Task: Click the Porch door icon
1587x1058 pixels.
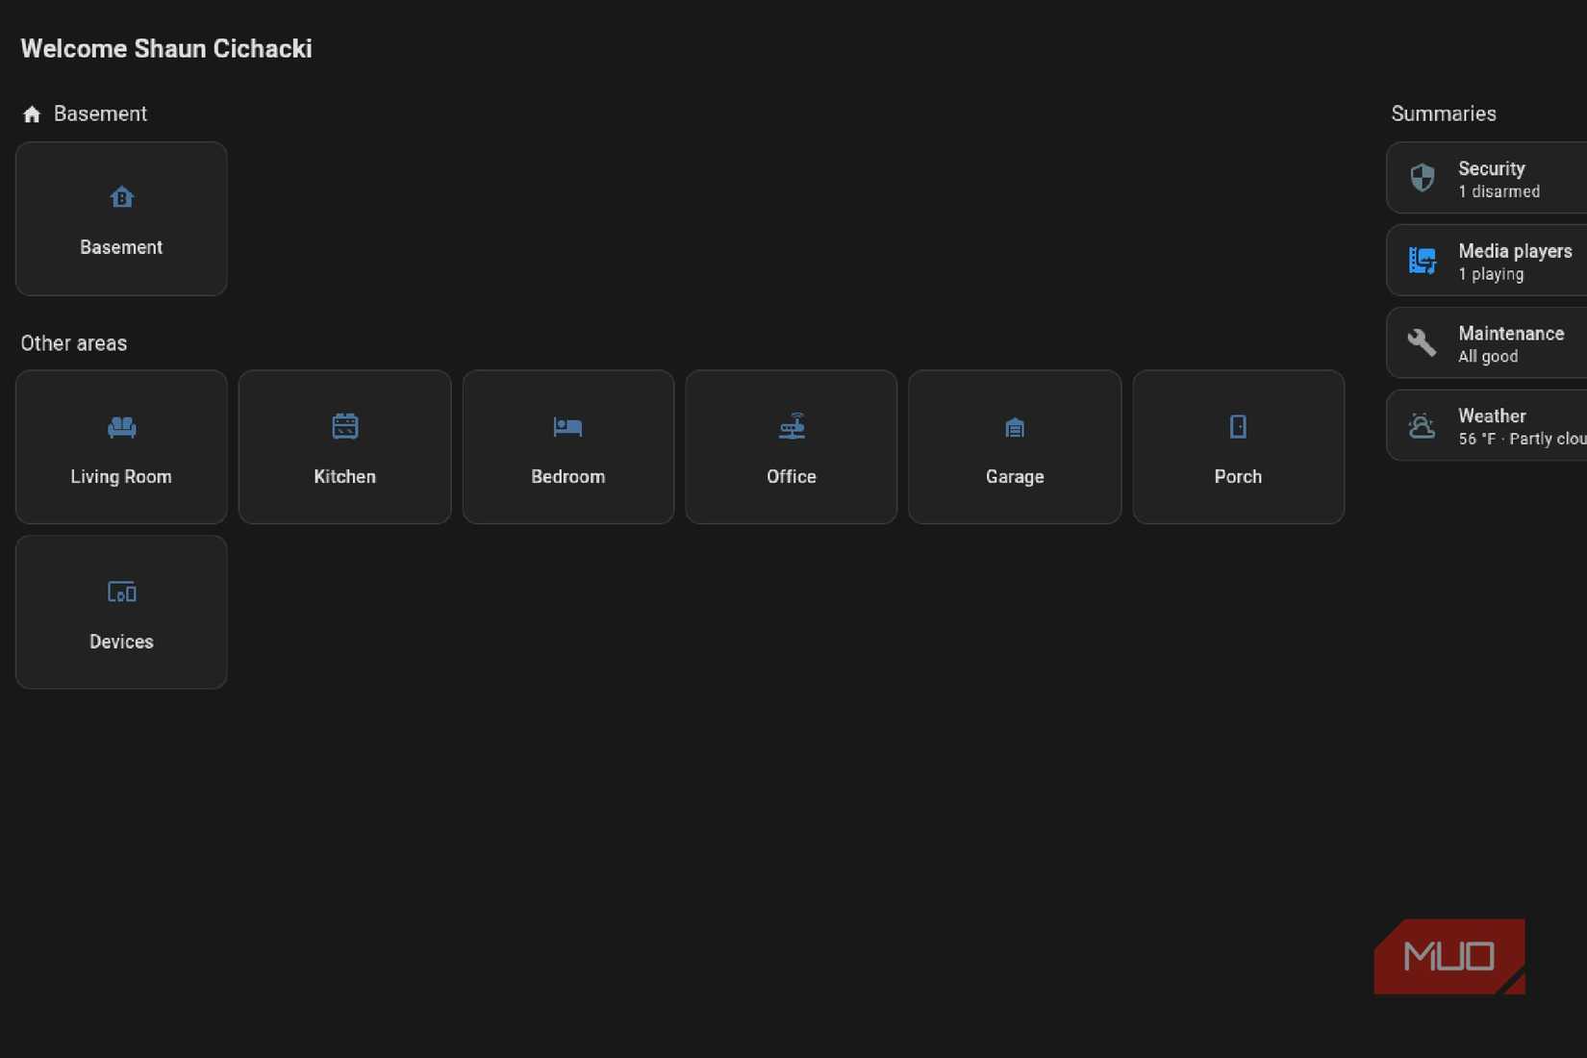Action: pos(1238,426)
